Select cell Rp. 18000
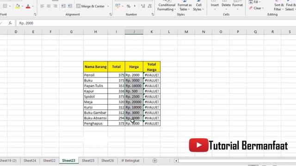Screen dimensions: 296x166 [134, 107]
